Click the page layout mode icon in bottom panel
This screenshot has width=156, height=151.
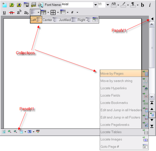point(22,131)
